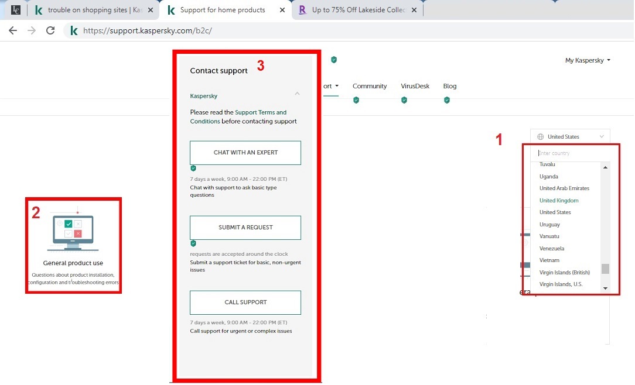
Task: Click the green shield icon under Community
Action: (356, 100)
